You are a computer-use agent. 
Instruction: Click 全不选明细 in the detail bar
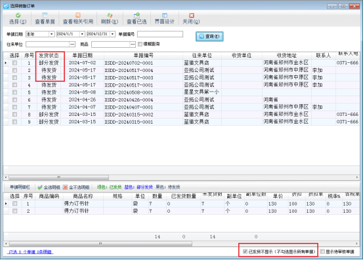(x=76, y=187)
